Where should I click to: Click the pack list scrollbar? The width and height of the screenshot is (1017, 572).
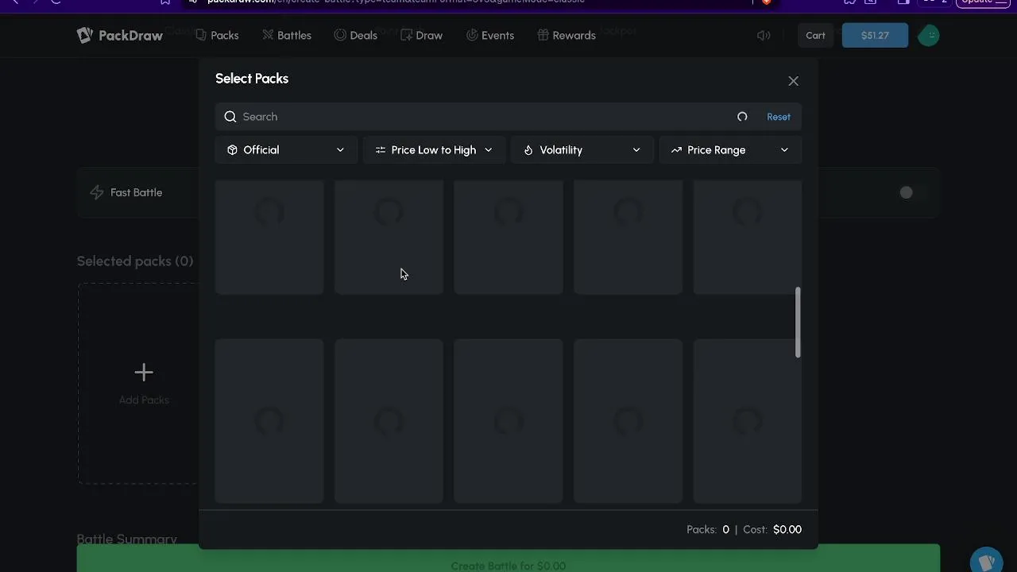[798, 322]
